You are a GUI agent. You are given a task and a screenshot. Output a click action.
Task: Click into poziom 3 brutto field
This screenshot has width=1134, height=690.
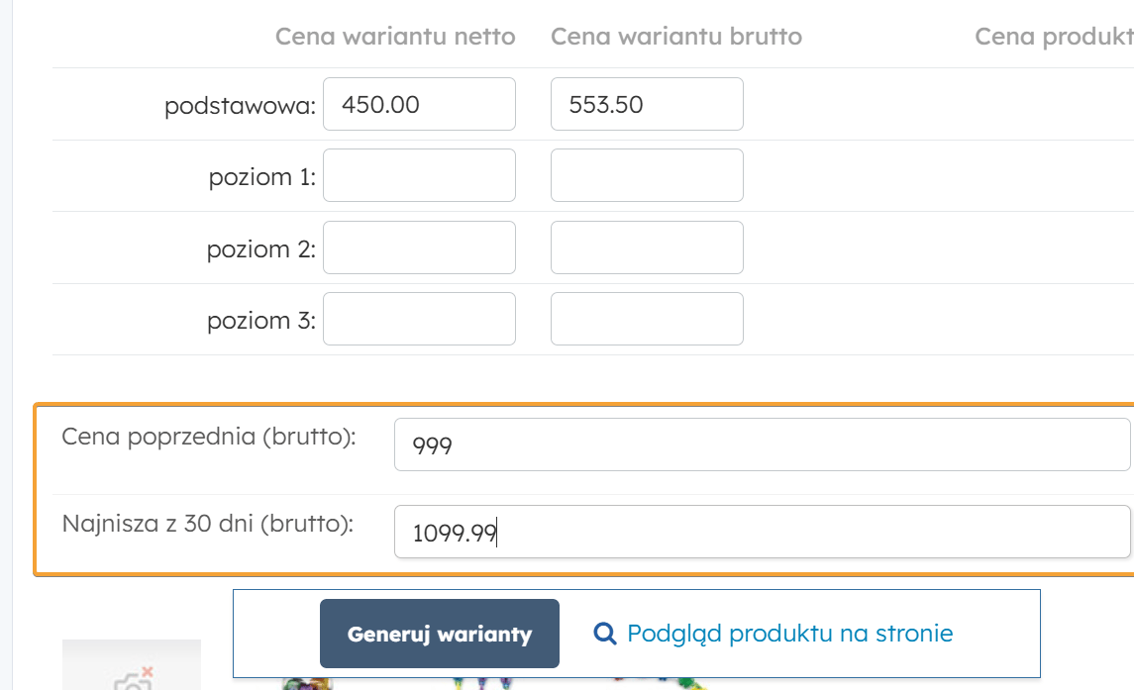point(647,319)
